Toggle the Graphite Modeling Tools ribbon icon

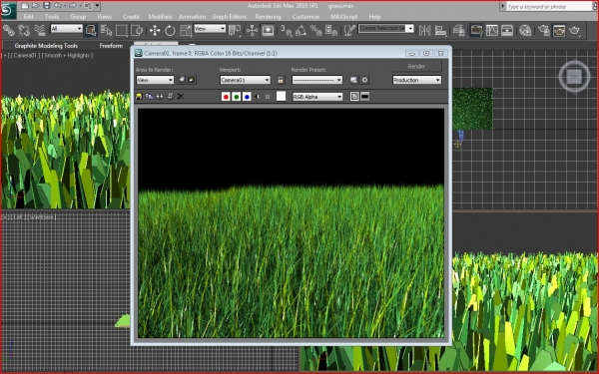pos(476,30)
